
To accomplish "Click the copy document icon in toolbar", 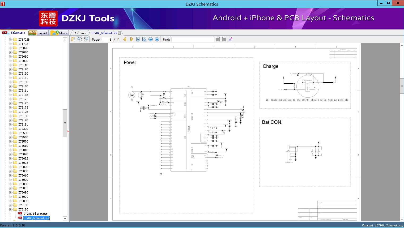I will point(73,39).
